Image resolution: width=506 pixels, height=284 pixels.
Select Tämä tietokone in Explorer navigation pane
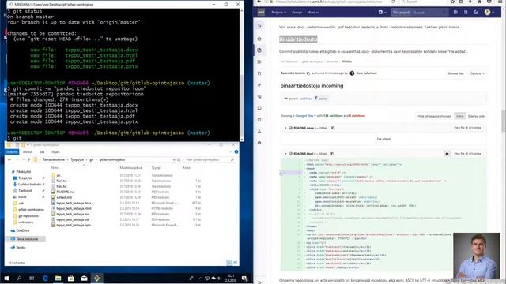(26, 239)
